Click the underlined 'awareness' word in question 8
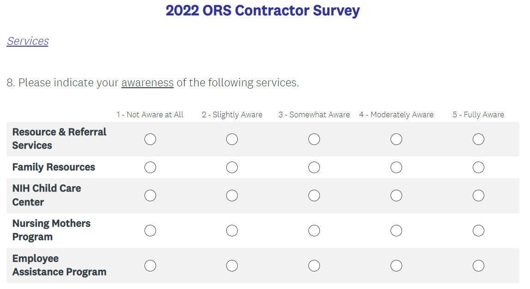This screenshot has height=289, width=530. 147,83
